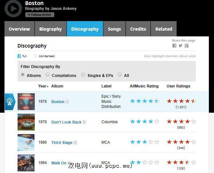The height and width of the screenshot is (173, 214).
Task: Click the Biography by Jason Ankeny byline
Action: pyautogui.click(x=51, y=9)
